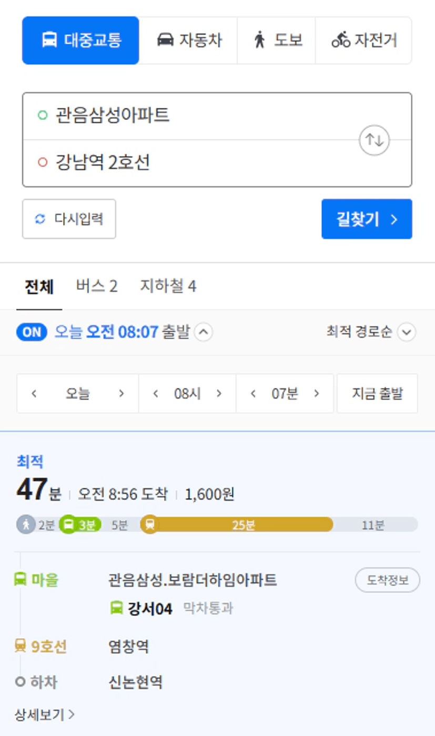Open 상세보기 route details link
The image size is (435, 736).
(x=45, y=714)
